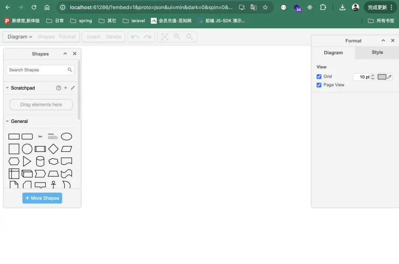
Task: Toggle Format in the toolbar
Action: 68,37
